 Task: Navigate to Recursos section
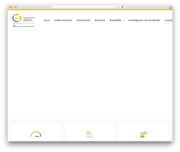pos(100,20)
